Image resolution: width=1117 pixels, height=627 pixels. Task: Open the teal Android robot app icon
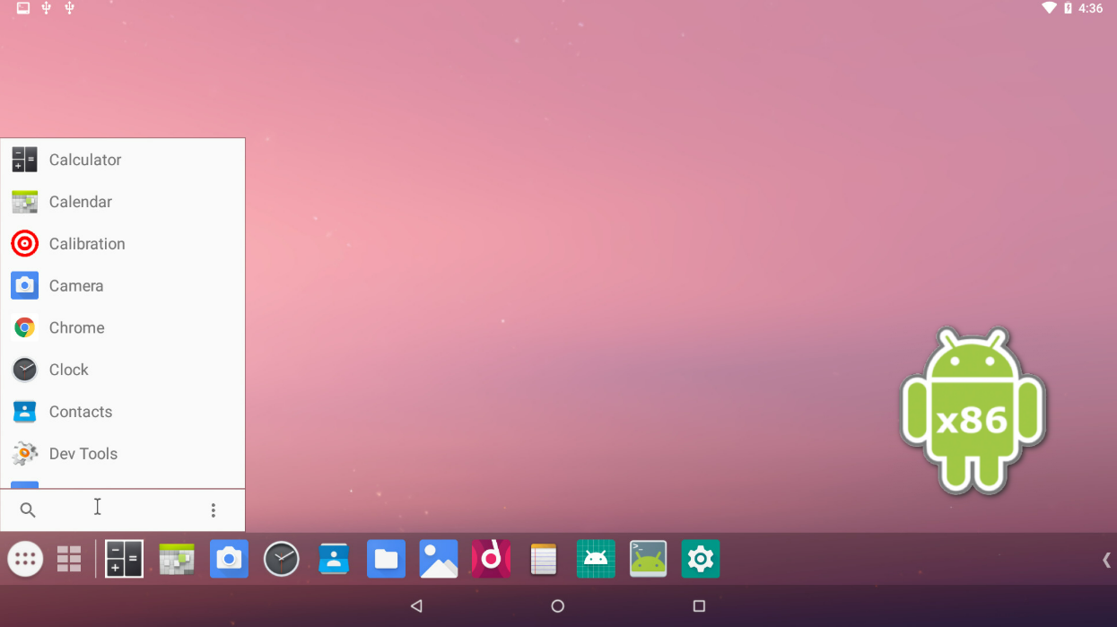coord(596,559)
